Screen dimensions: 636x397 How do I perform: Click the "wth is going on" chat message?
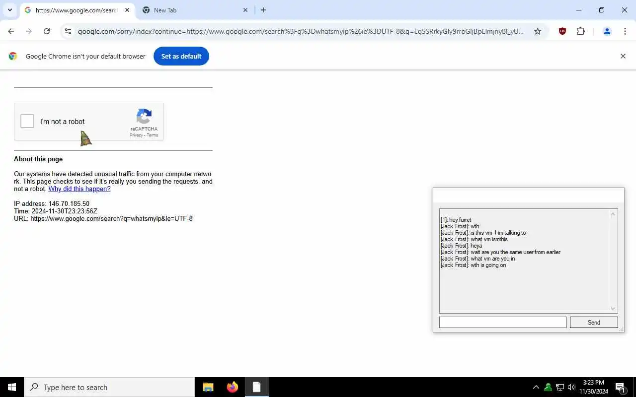[x=473, y=265]
